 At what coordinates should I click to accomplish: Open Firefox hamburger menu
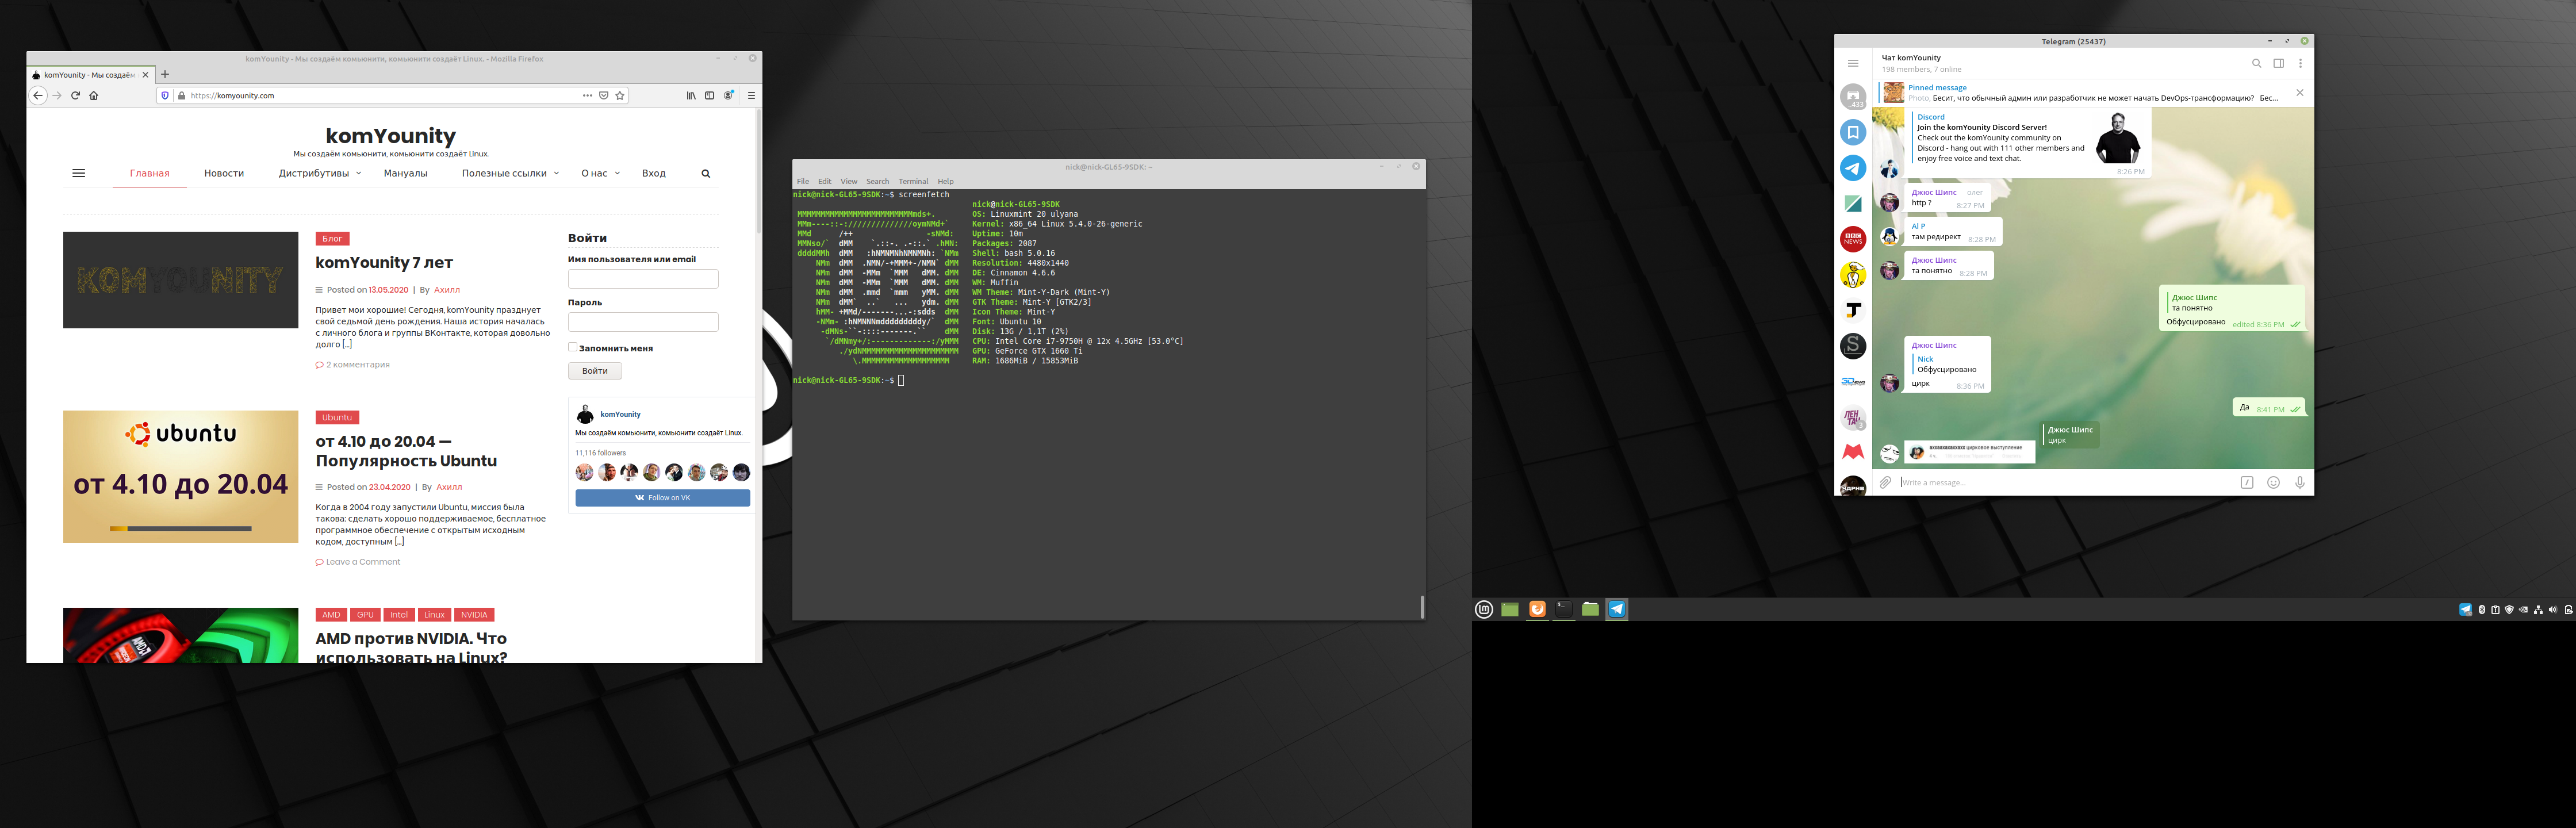coord(751,96)
